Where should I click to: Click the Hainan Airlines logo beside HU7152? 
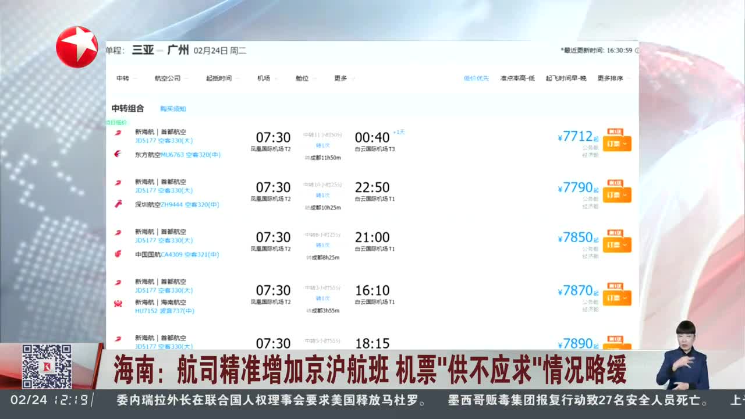(x=118, y=303)
